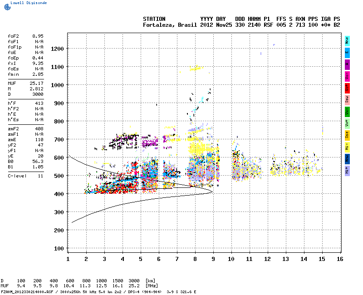Screen dimensions: 363x295
Task: Select the lavender Hi+ legend swatch
Action: click(x=347, y=171)
